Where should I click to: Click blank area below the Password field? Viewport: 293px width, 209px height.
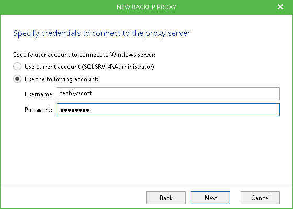(x=146, y=151)
